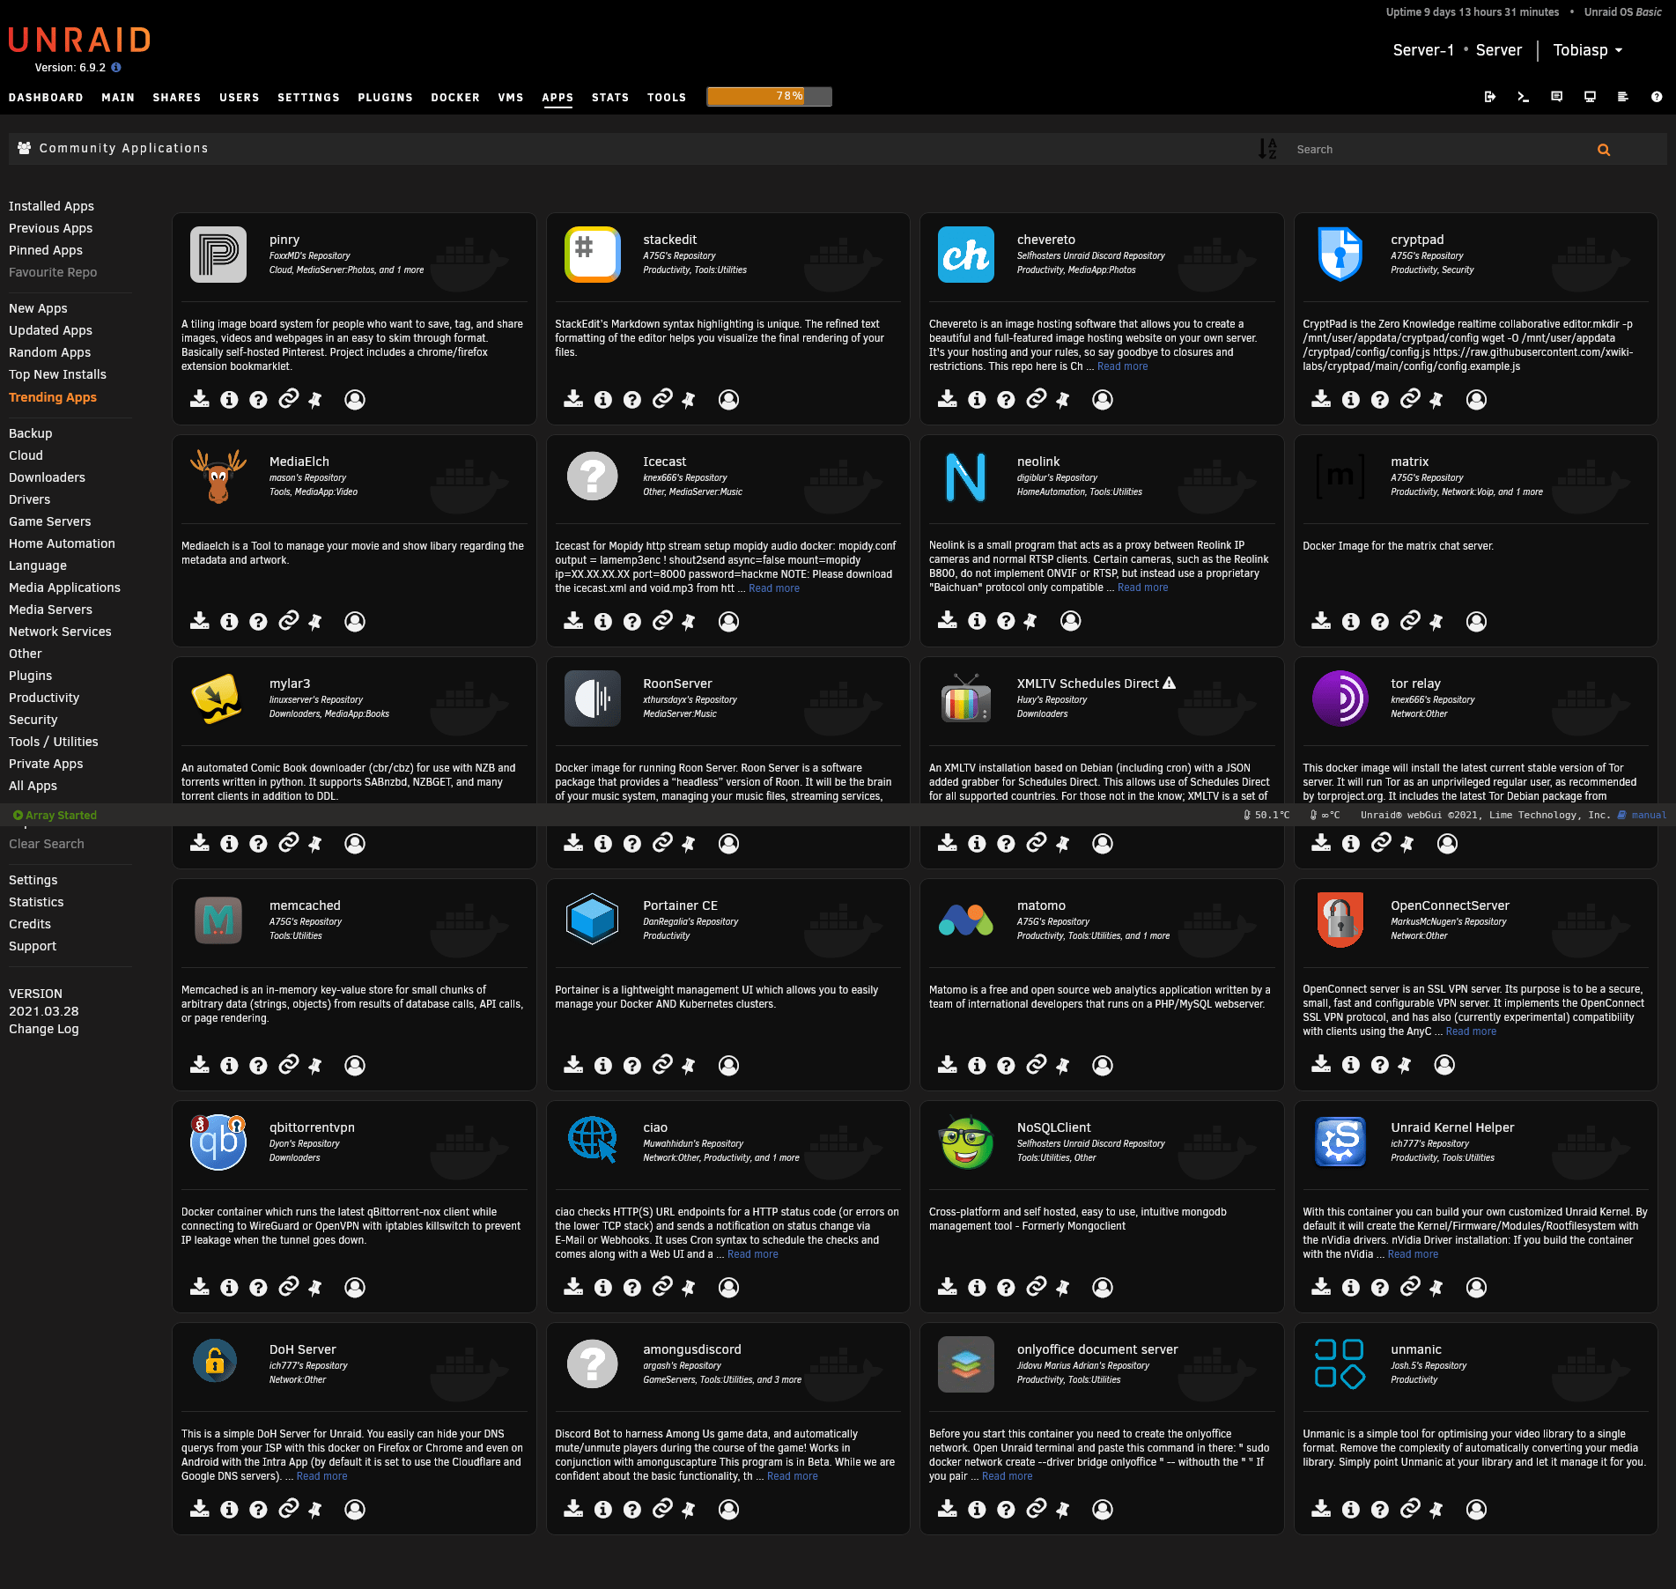Read more about Neolink's description
Viewport: 1676px width, 1589px height.
point(1142,587)
